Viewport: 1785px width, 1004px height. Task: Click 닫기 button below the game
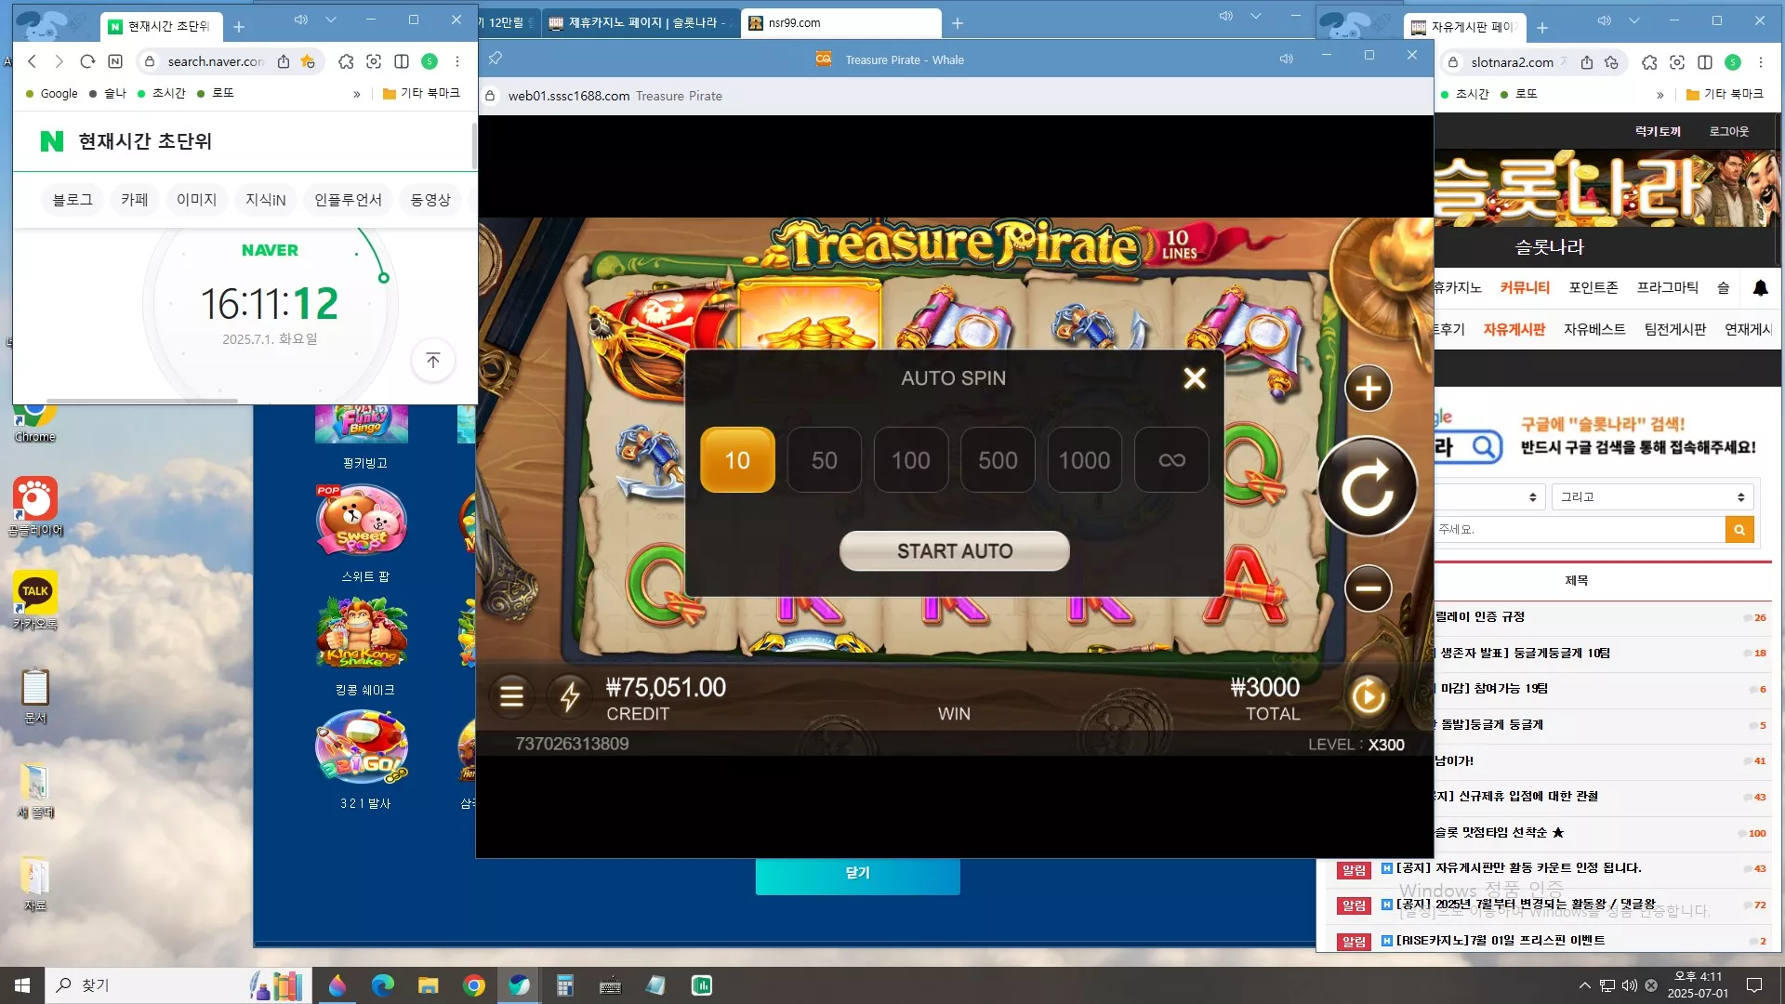click(x=857, y=873)
